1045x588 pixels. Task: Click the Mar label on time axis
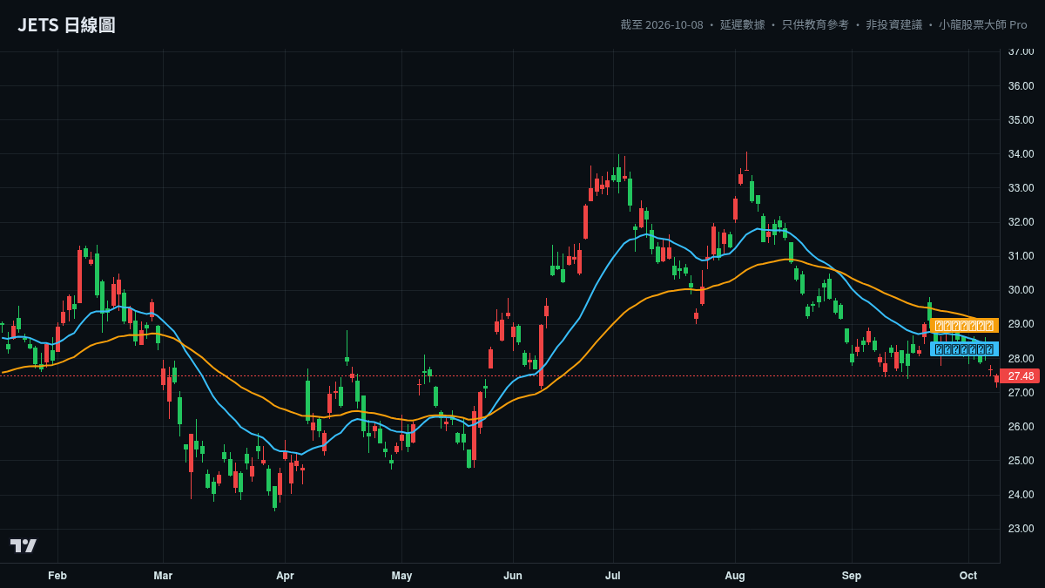[x=163, y=576]
